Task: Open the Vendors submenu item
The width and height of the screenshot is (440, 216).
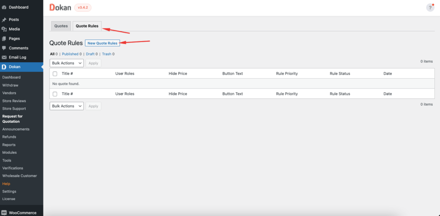Action: [9, 93]
